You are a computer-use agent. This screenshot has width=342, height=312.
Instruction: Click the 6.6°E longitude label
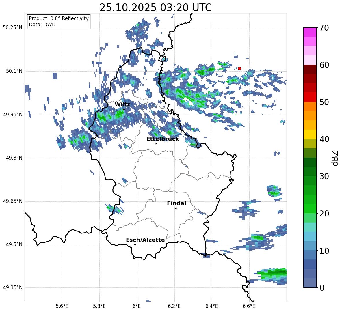[249, 306]
